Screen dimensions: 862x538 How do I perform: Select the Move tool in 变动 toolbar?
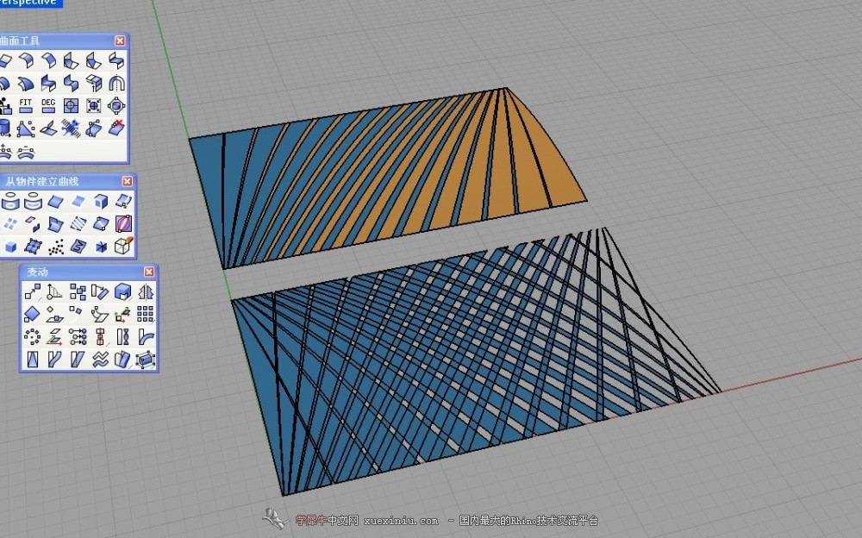pos(32,291)
